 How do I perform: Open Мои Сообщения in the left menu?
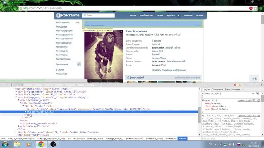coord(64,43)
